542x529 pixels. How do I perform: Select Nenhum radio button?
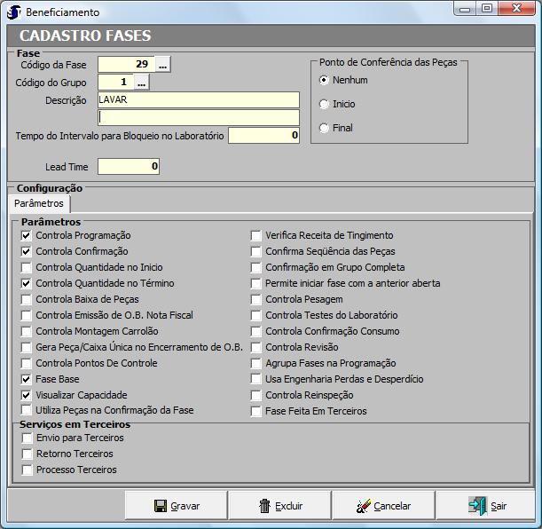click(325, 80)
